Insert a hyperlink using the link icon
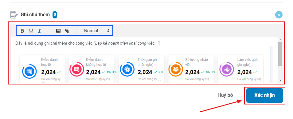The width and height of the screenshot is (293, 119). click(67, 31)
